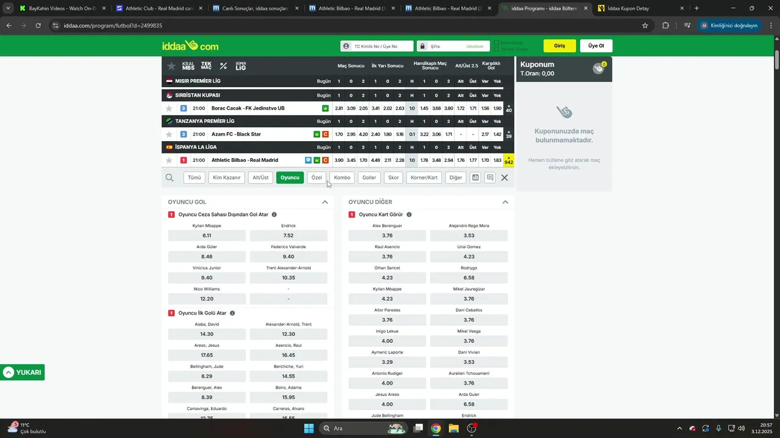The height and width of the screenshot is (438, 780).
Task: Star the Borac Cacak - FK Jedinstvo UB match
Action: [x=169, y=108]
